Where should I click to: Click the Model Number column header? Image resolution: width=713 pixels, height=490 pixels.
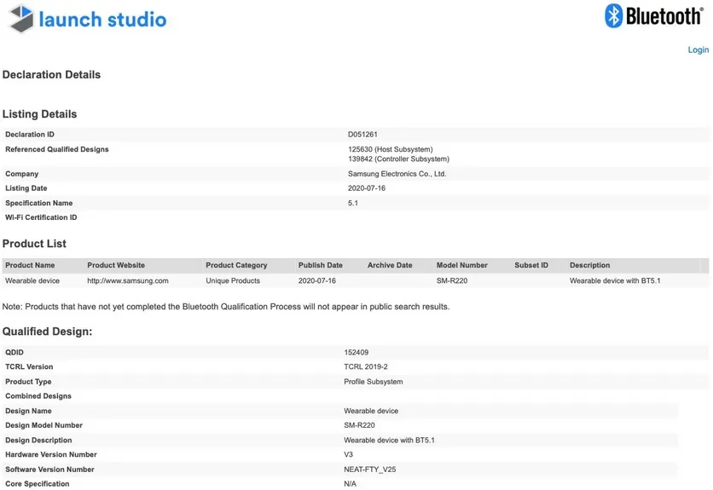tap(462, 265)
